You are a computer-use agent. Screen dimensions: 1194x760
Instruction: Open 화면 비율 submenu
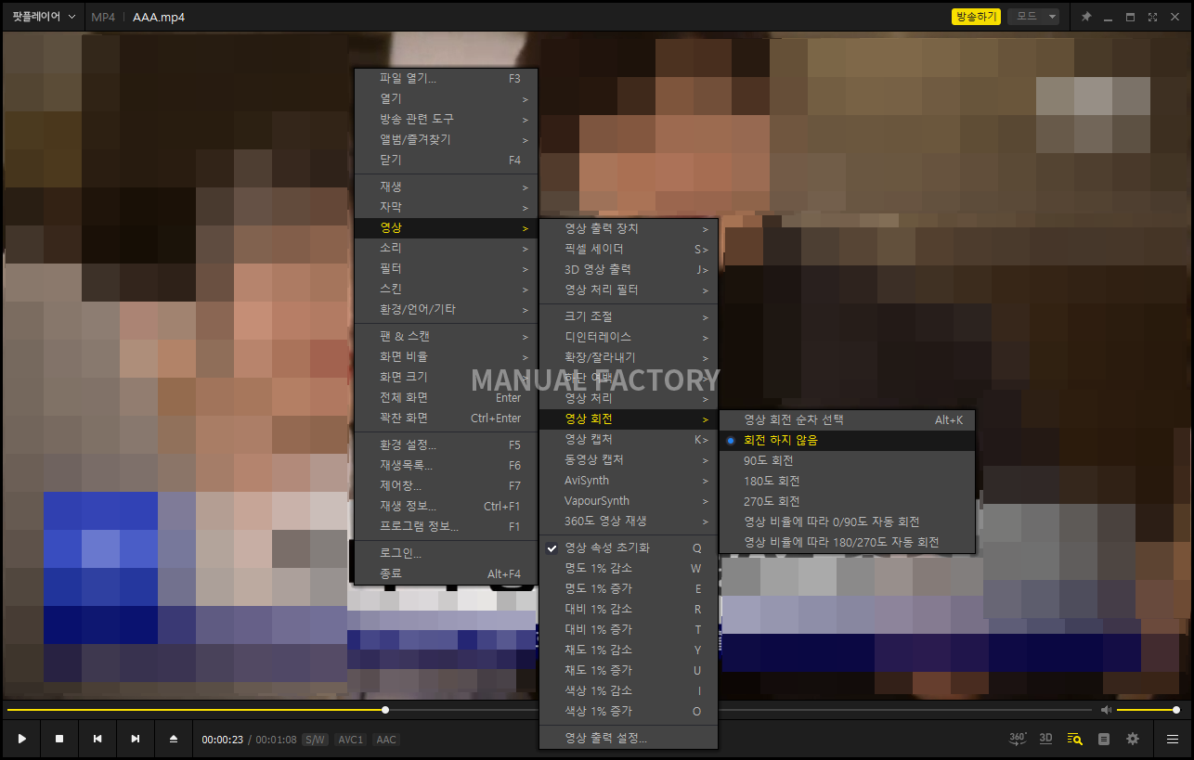pyautogui.click(x=446, y=356)
